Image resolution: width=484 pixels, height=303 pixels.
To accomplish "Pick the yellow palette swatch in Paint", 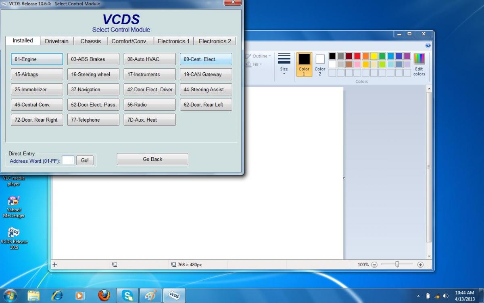I will pyautogui.click(x=374, y=56).
